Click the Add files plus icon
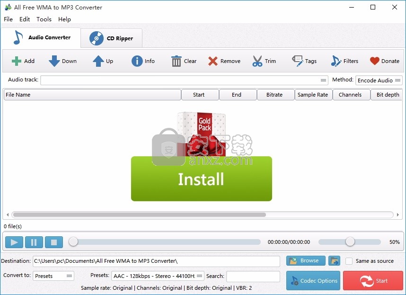The image size is (406, 295). click(17, 61)
